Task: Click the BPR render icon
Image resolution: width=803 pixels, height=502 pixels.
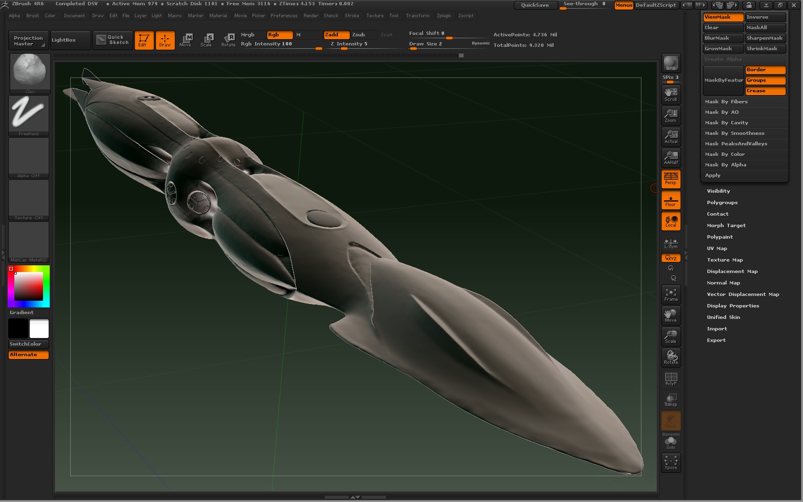Action: (670, 62)
